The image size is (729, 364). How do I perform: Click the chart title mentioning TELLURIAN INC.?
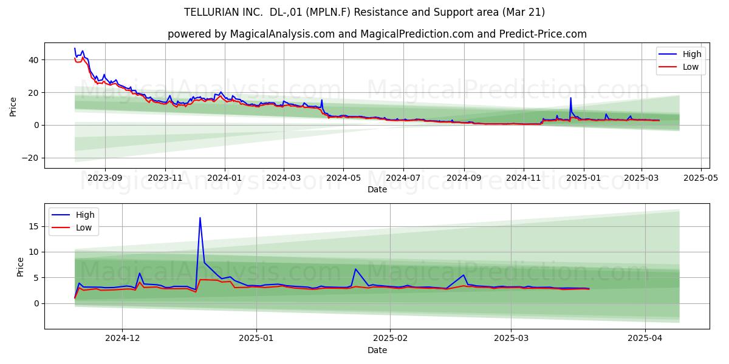364,12
